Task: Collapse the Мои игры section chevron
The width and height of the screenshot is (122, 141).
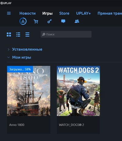Action: tap(9, 57)
